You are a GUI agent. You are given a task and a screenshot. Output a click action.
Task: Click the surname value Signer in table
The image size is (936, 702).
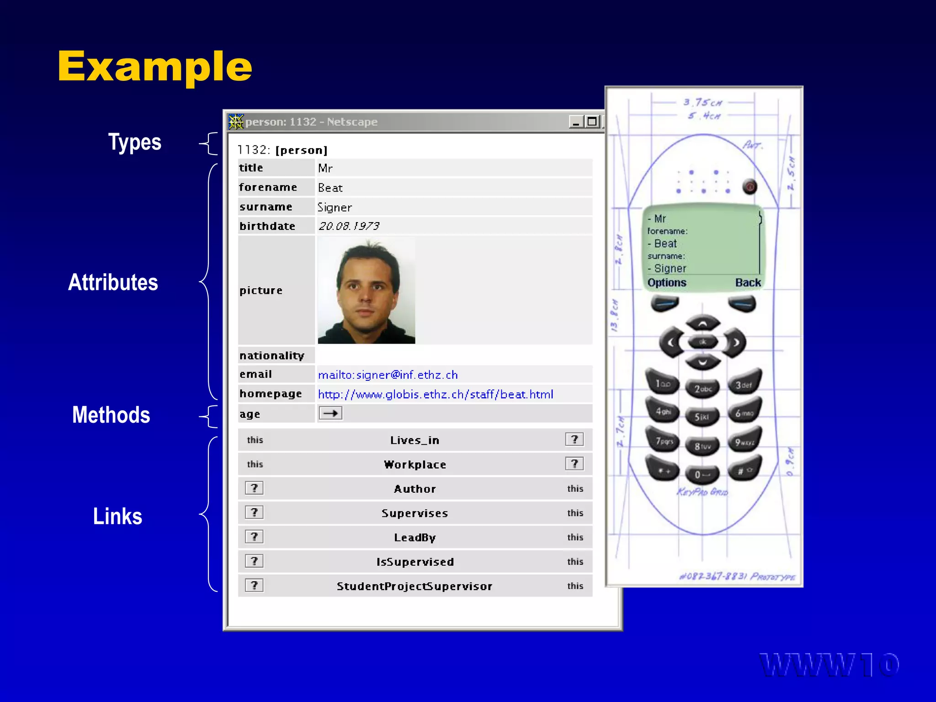[335, 207]
